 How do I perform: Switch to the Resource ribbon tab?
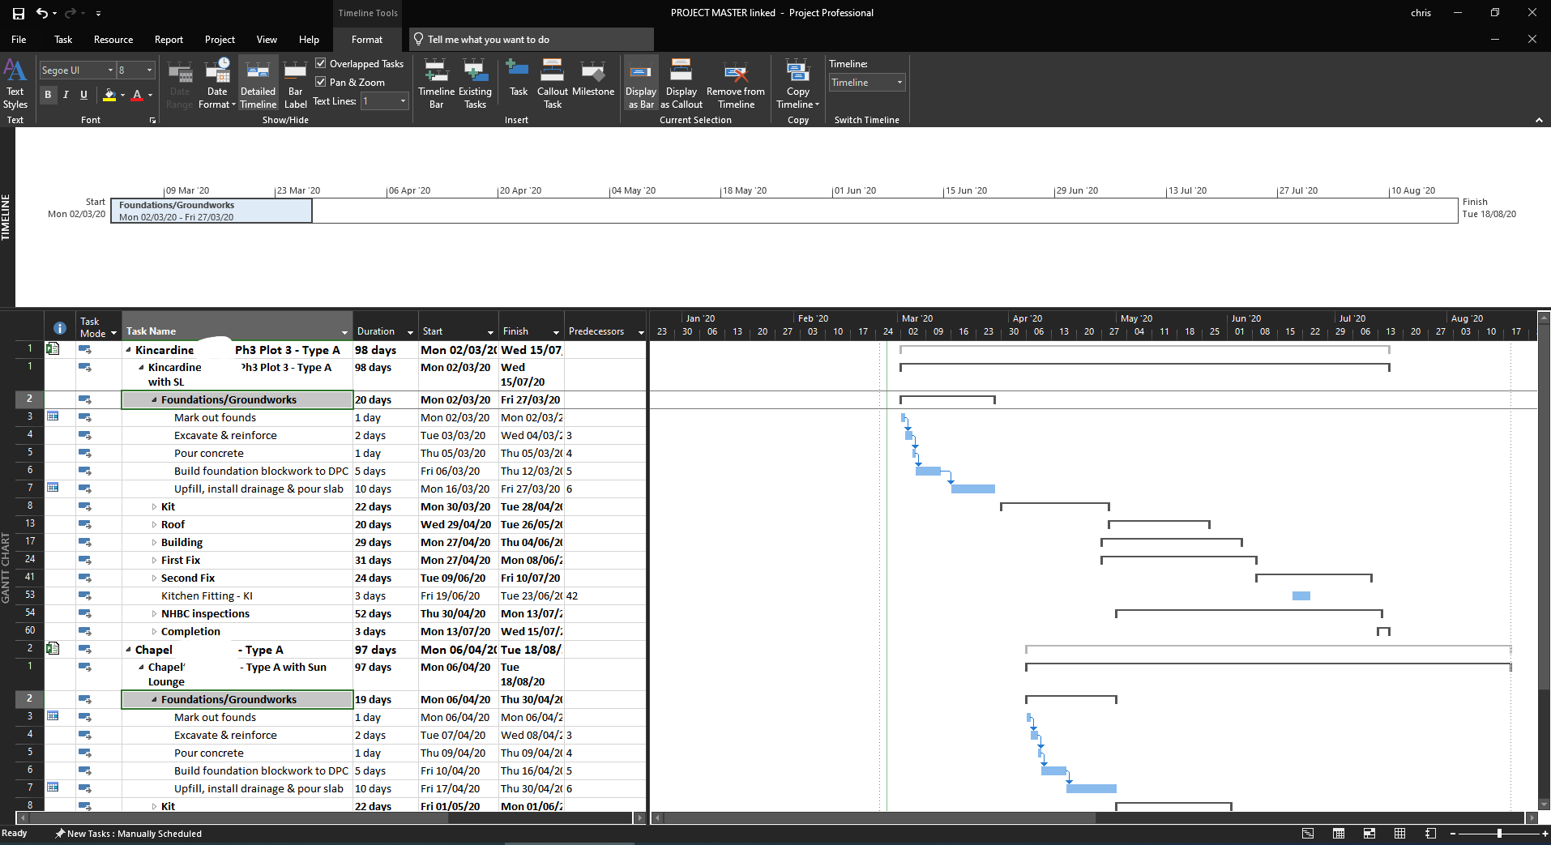coord(113,40)
